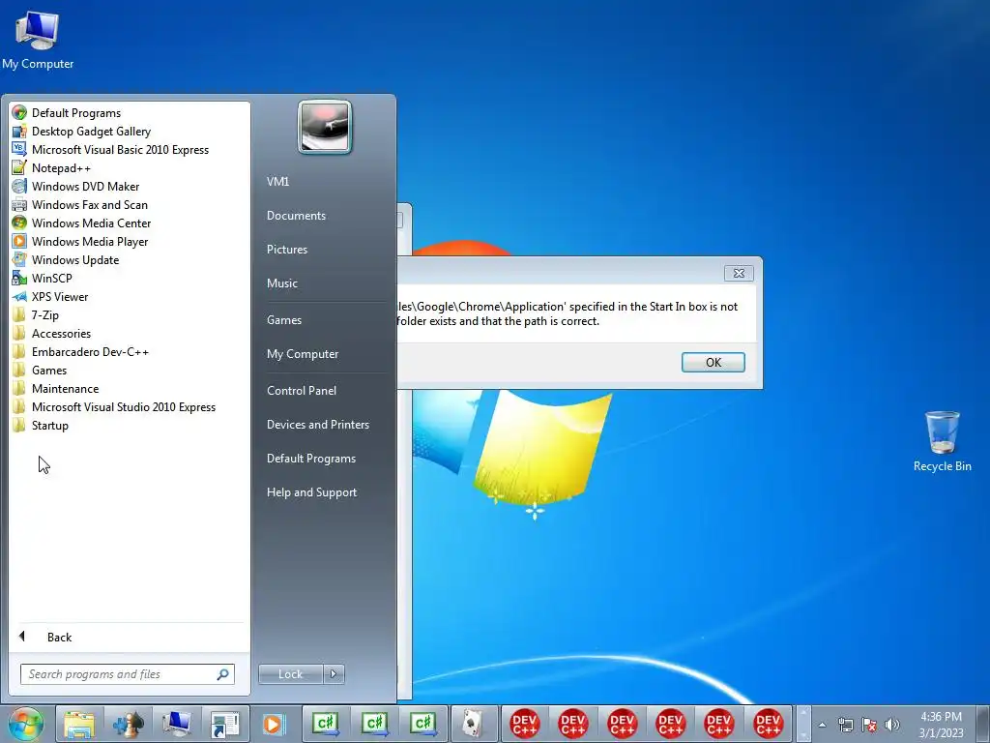
Task: Open Default Programs in the right pane
Action: [310, 459]
